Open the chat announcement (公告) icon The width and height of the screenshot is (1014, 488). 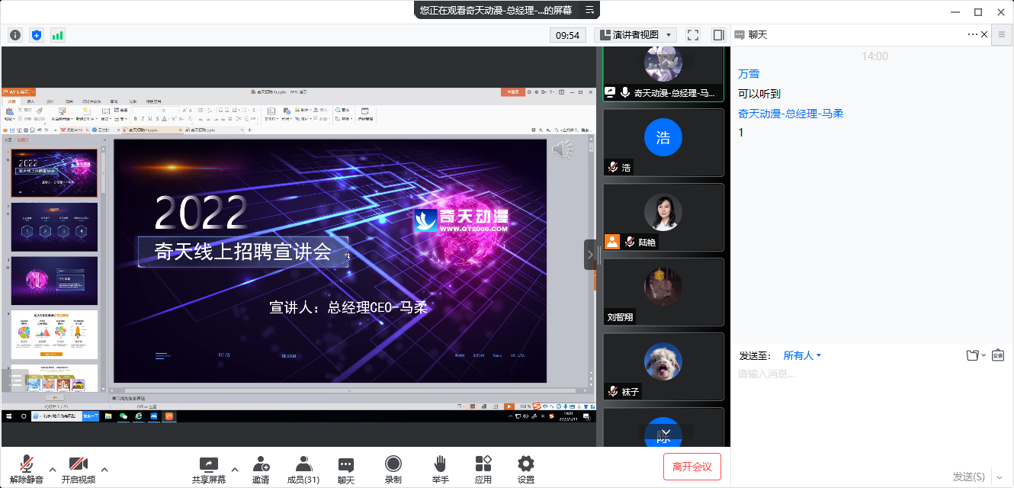point(998,355)
